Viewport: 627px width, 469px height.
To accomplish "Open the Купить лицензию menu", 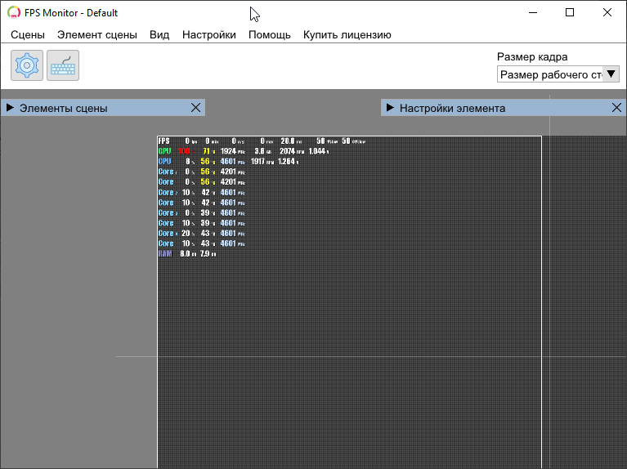I will [x=347, y=35].
